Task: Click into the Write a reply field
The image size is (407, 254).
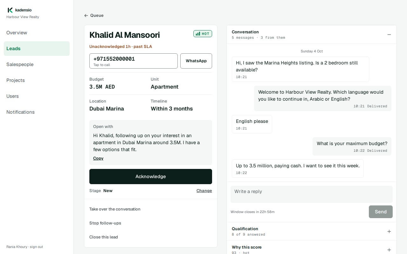Action: coord(312,194)
